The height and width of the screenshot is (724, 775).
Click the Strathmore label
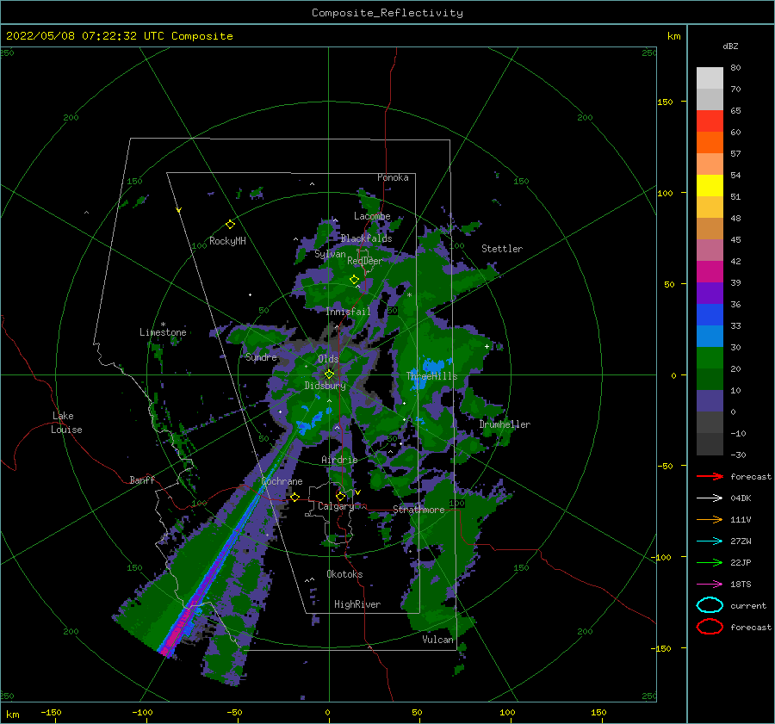418,510
